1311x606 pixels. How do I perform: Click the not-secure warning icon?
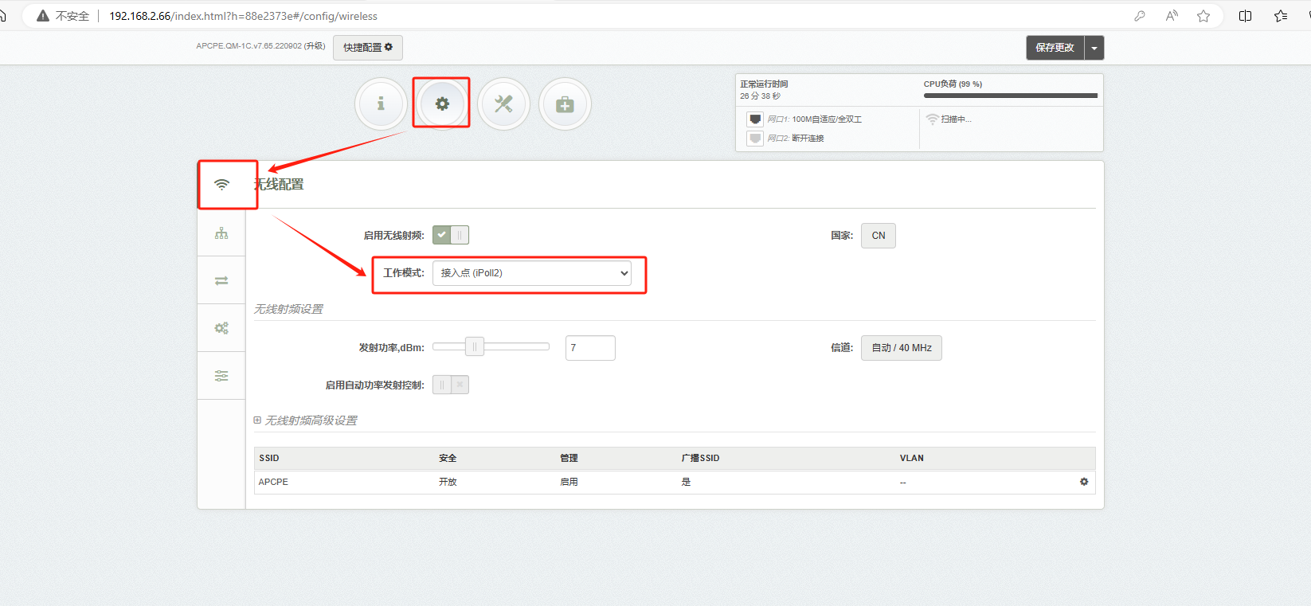point(43,16)
